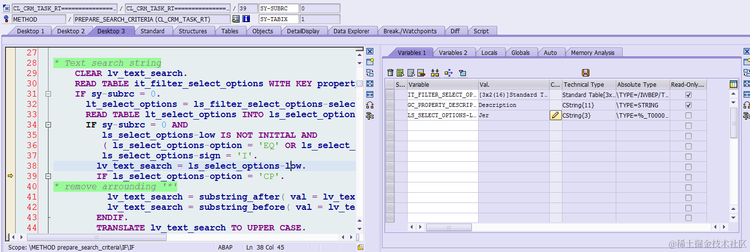
Task: Open the column layout chooser icon
Action: pyautogui.click(x=733, y=84)
